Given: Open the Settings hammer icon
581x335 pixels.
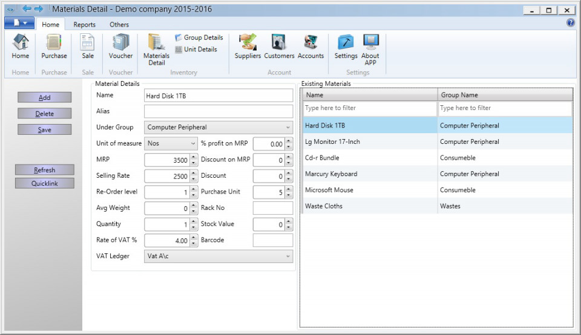Looking at the screenshot, I should tap(346, 47).
